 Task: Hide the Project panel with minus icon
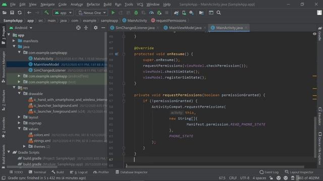[103, 28]
